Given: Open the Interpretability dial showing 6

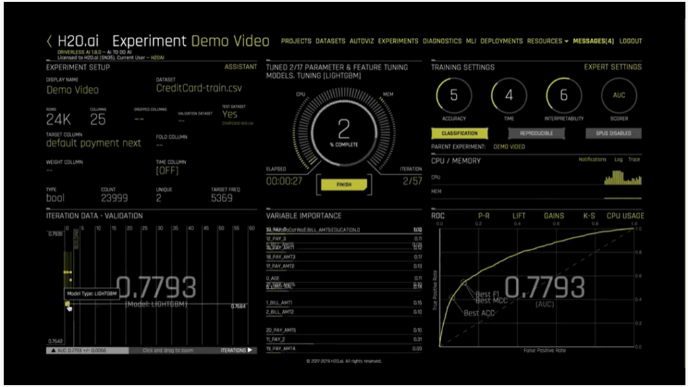Looking at the screenshot, I should coord(564,95).
